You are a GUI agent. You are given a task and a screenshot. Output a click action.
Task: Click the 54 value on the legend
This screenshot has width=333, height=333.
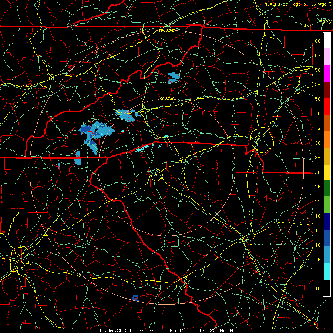318,84
